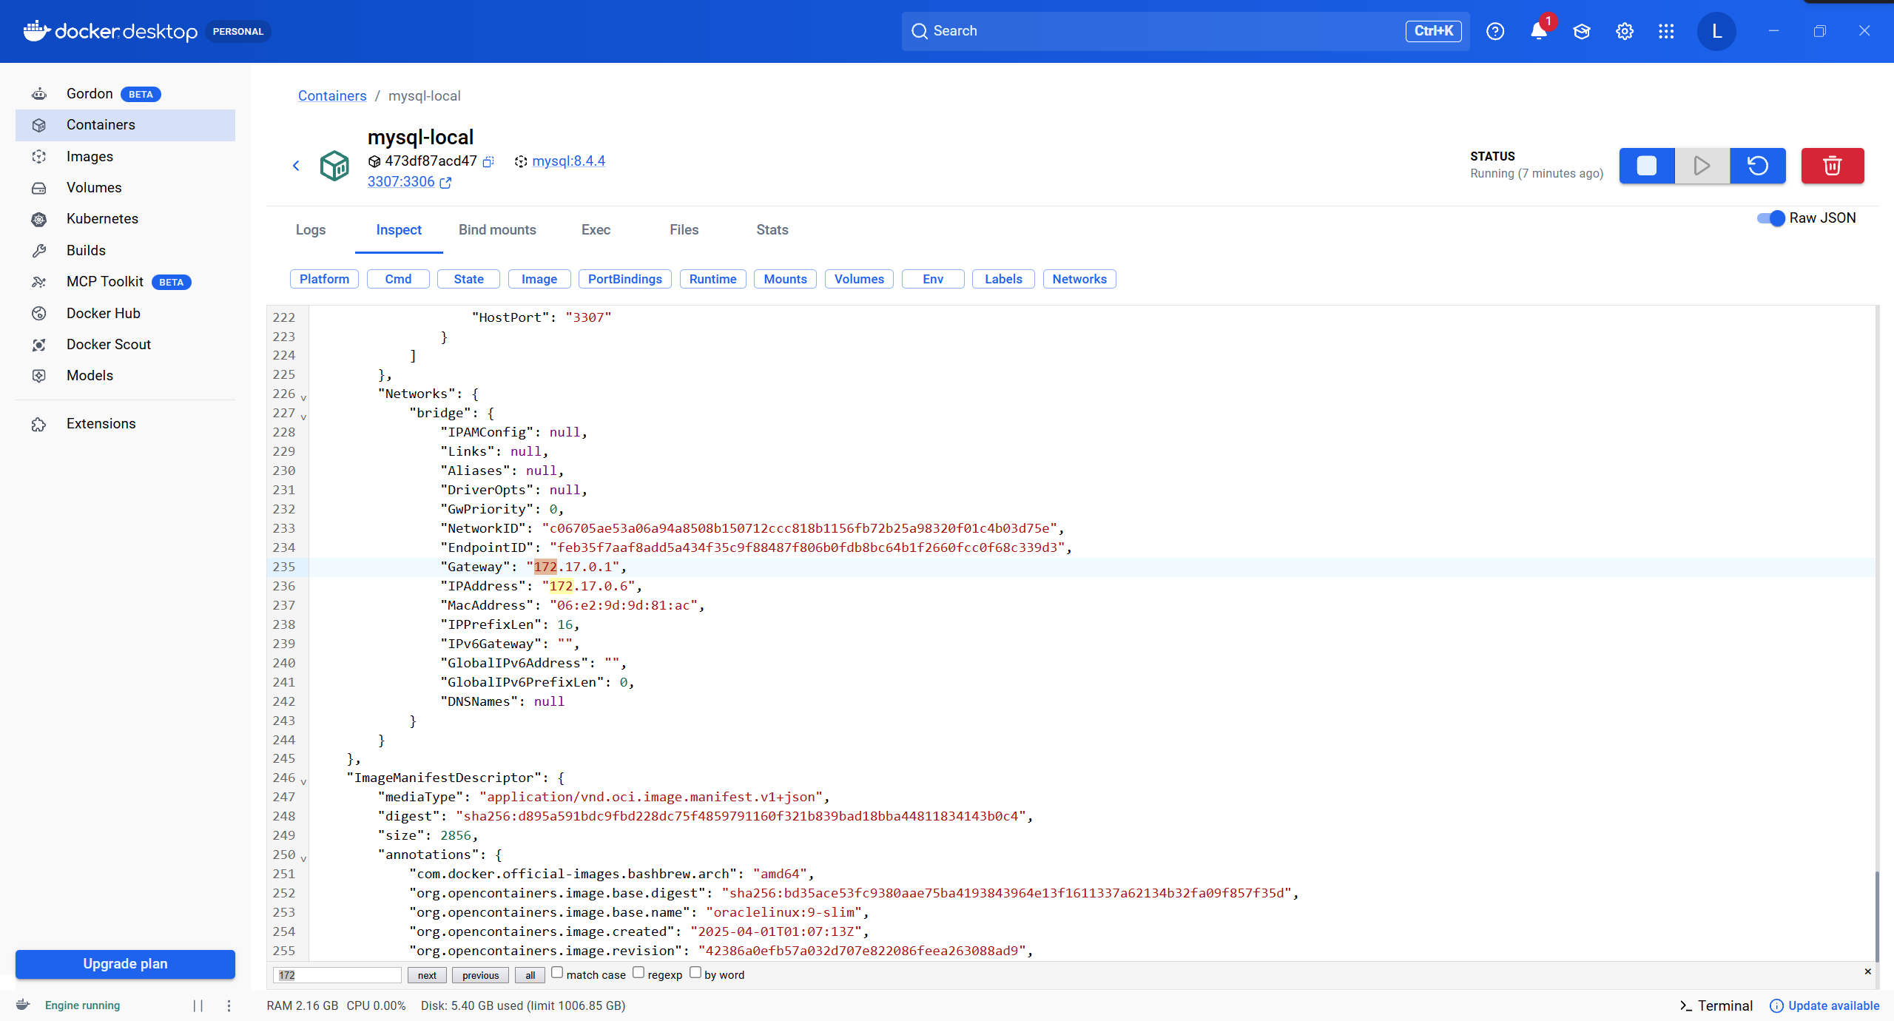The image size is (1894, 1021).
Task: Copy the container ID 473df87acd47
Action: [488, 161]
